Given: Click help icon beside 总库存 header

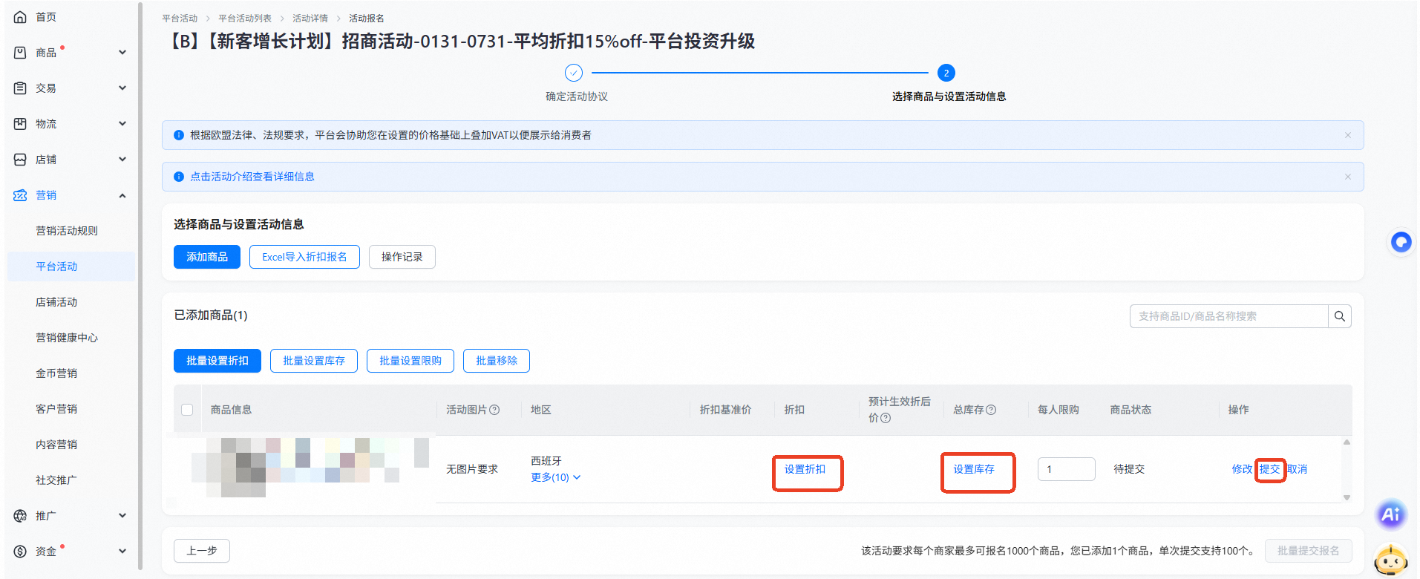Looking at the screenshot, I should [x=991, y=410].
